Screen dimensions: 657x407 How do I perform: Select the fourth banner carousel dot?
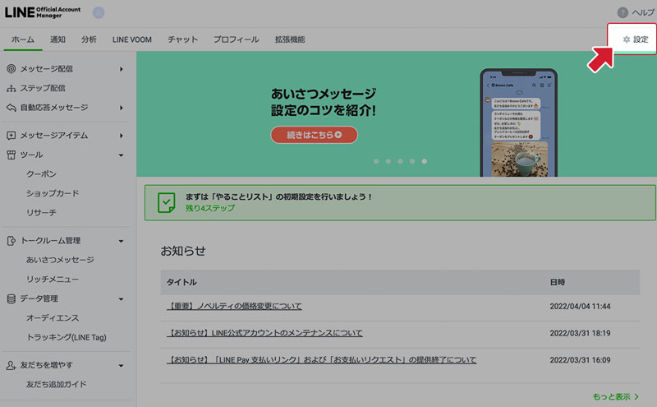click(412, 161)
